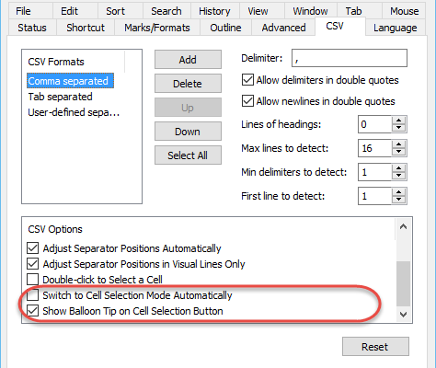The height and width of the screenshot is (368, 436).
Task: Increase Lines of headings spinner up arrow
Action: (x=398, y=121)
